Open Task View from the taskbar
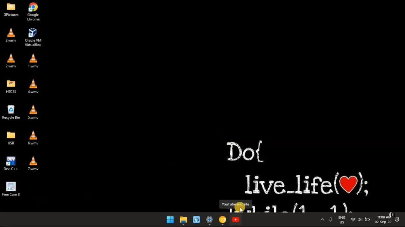Viewport: 405px width, 227px height. (x=196, y=219)
